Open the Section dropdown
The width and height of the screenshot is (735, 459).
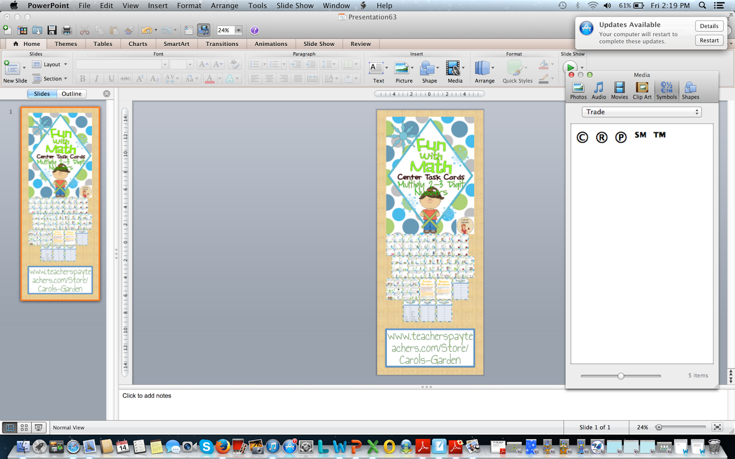50,78
